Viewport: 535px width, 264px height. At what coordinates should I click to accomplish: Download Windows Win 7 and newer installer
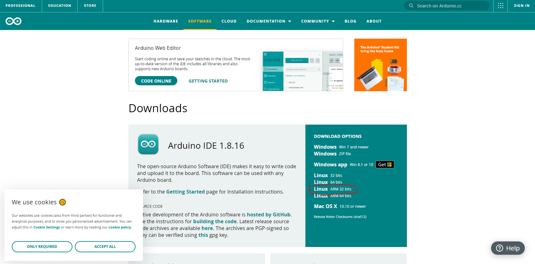[x=341, y=147]
